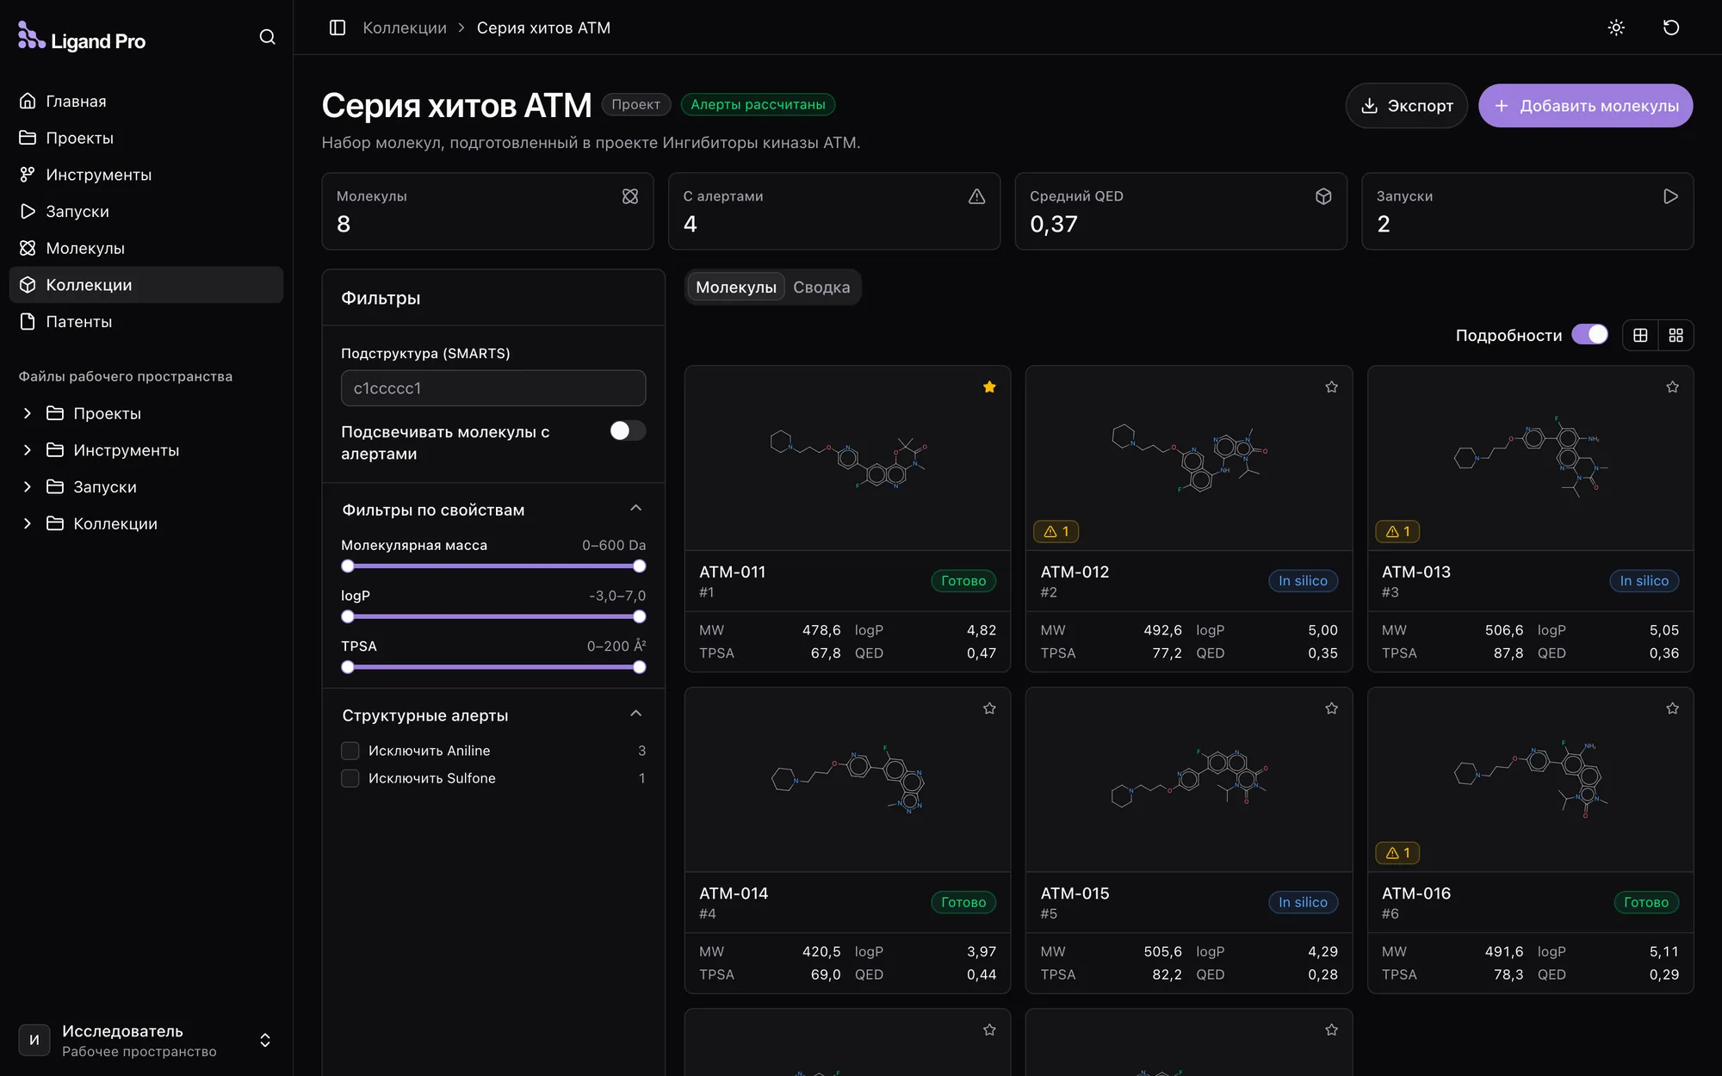The width and height of the screenshot is (1722, 1076).
Task: Expand the Запуски workspace folder
Action: pos(28,487)
